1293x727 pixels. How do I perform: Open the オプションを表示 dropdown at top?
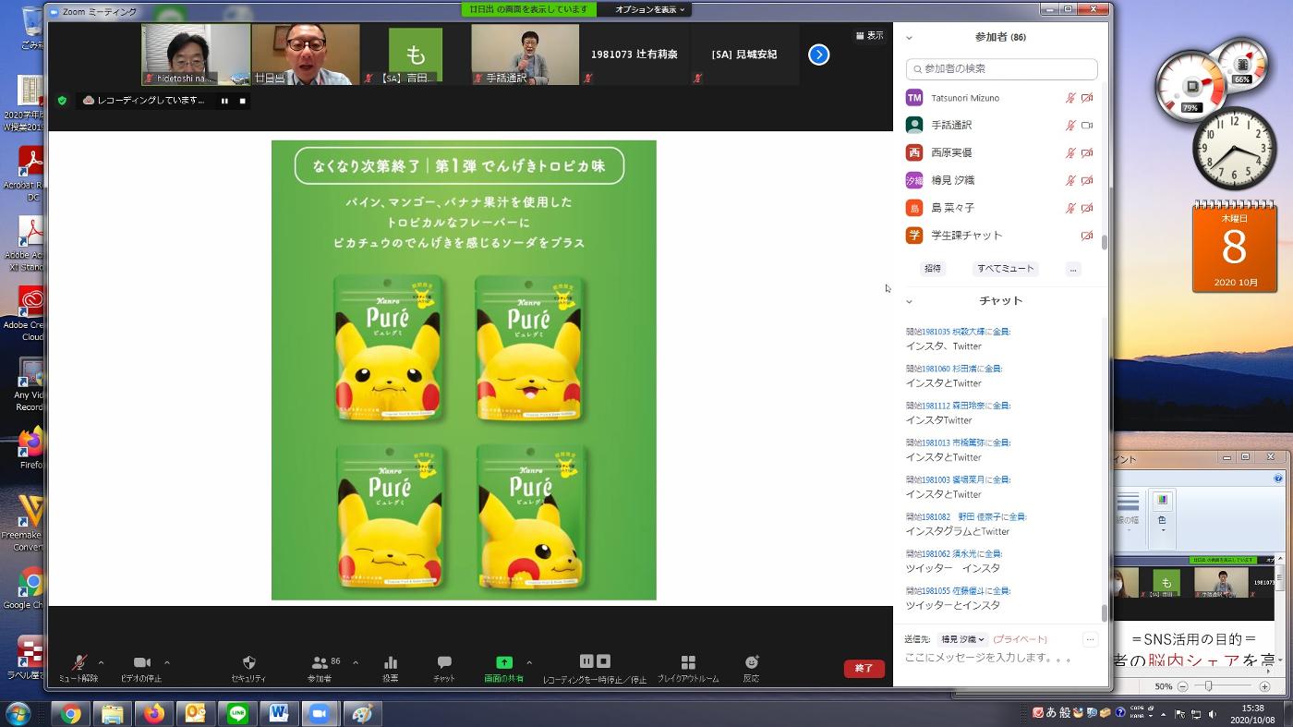tap(650, 9)
